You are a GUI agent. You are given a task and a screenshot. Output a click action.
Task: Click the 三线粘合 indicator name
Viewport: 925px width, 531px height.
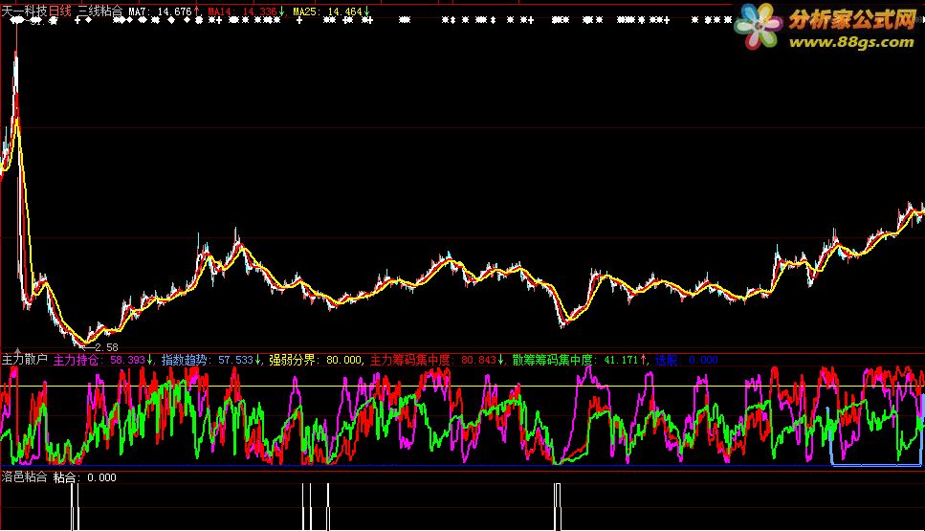point(100,11)
